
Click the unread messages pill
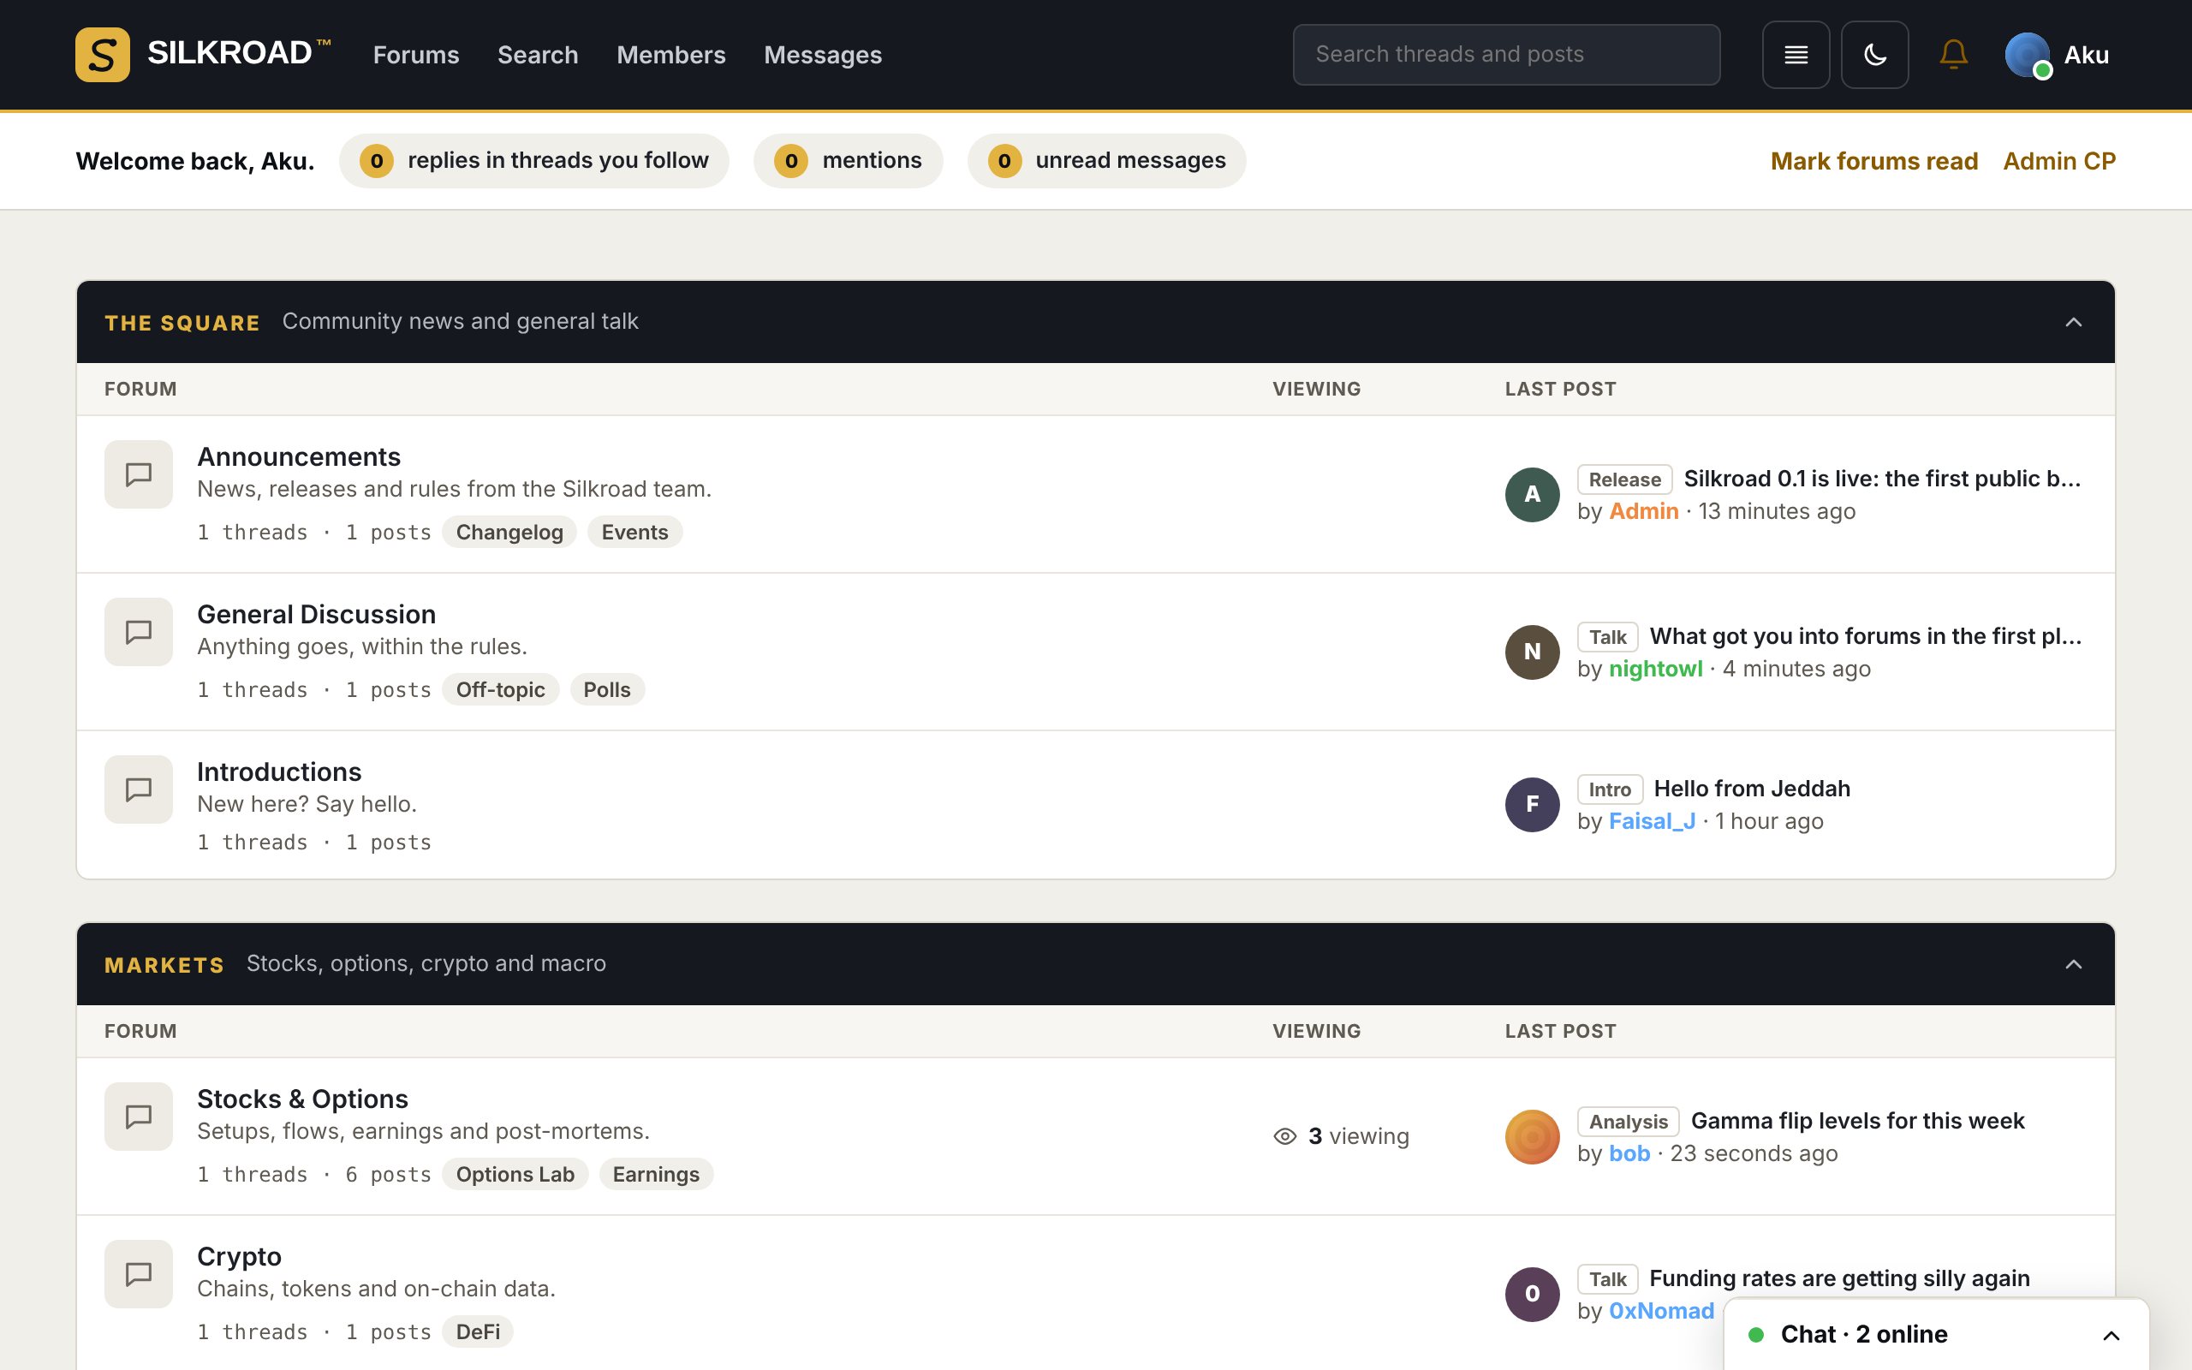(1106, 161)
